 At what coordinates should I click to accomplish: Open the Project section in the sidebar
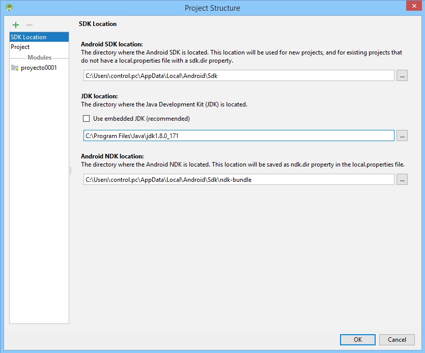click(x=20, y=47)
